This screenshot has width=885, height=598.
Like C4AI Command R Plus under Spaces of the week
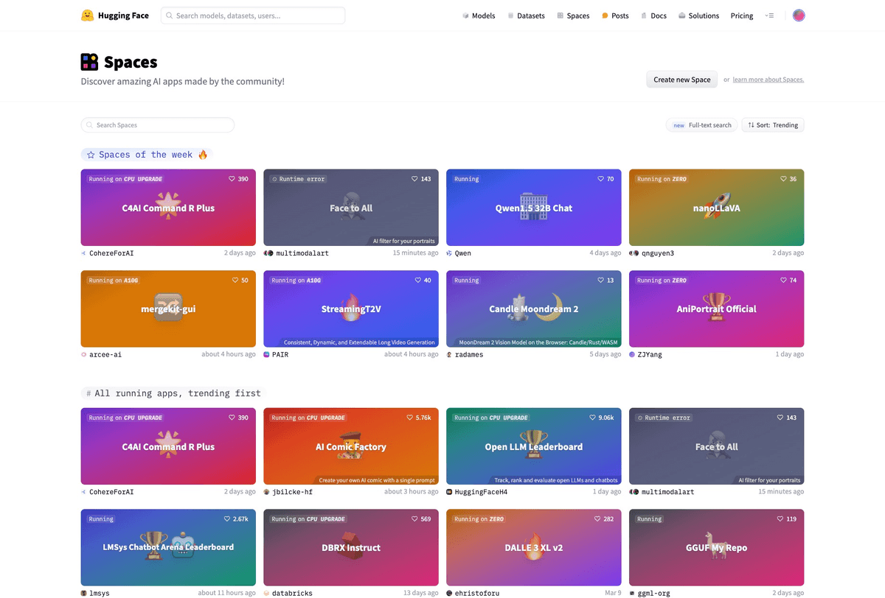tap(232, 179)
